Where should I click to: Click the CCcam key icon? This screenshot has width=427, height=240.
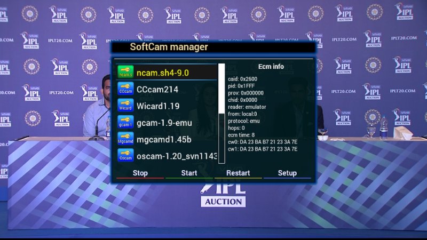tap(125, 89)
